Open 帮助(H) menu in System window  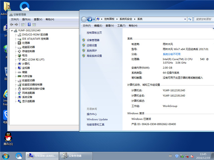(x=133, y=26)
